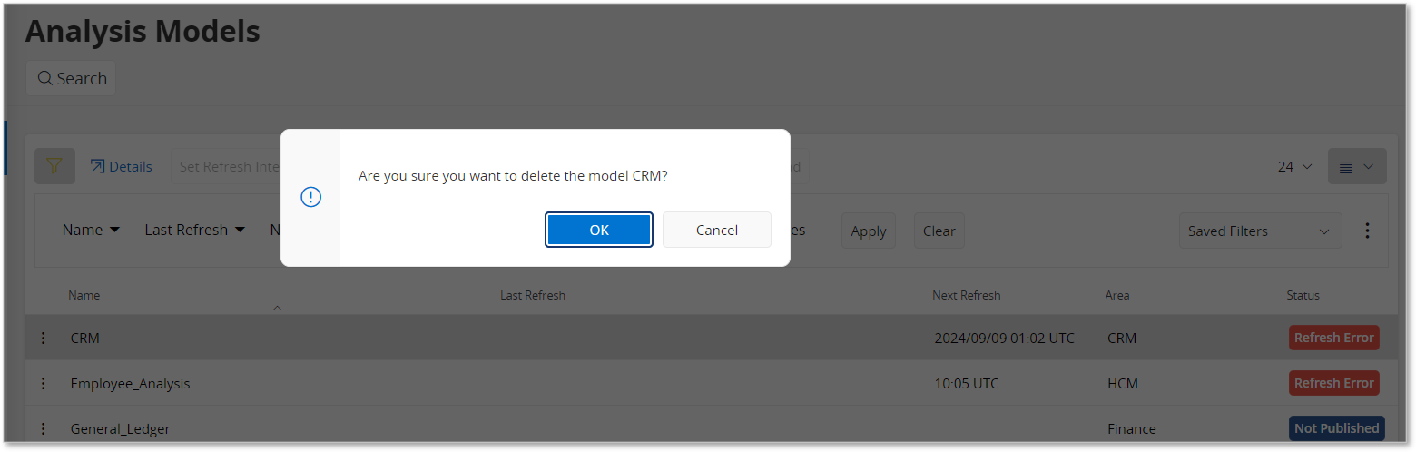Open the three-dot menu for General_Ledger row
Screen dimensions: 1416x452
pyautogui.click(x=43, y=428)
